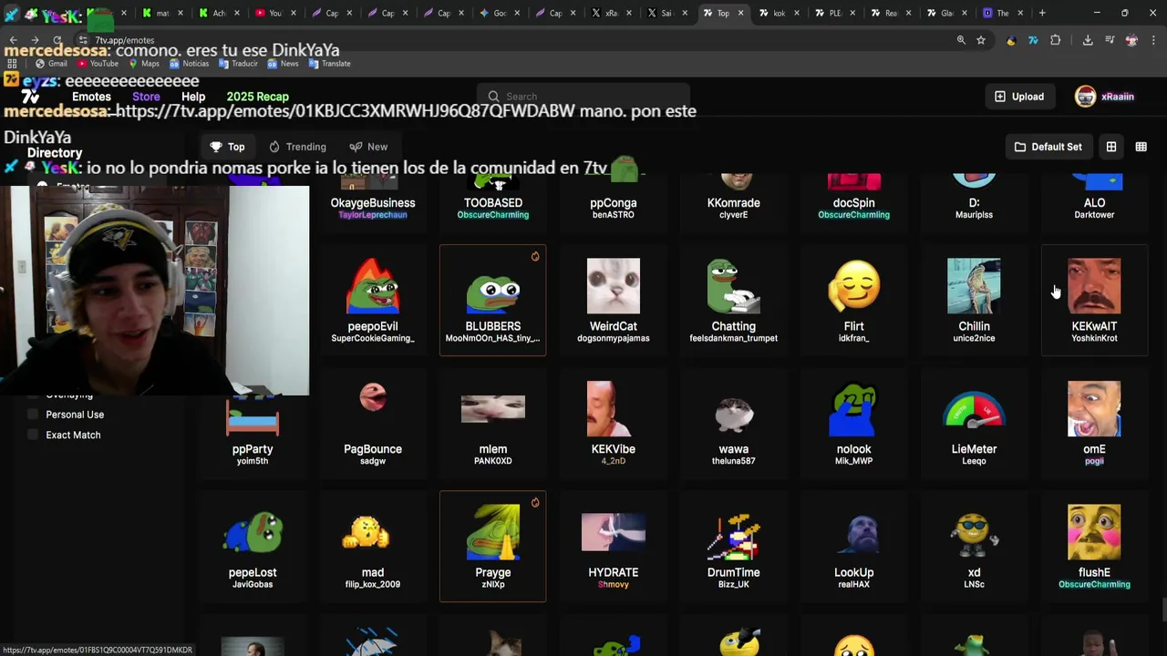Open the 7TV extension icon in toolbar
Screen dimensions: 1167x656
point(1033,40)
